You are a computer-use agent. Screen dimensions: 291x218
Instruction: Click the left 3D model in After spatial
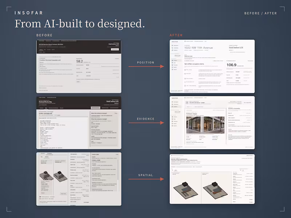click(186, 191)
